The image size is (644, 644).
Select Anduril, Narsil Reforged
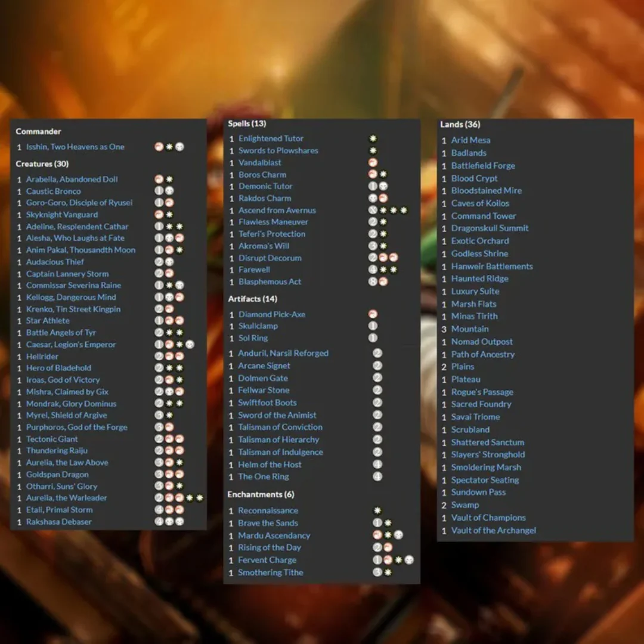tap(283, 353)
